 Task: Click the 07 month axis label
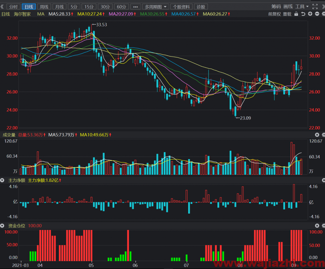[x=186, y=265]
